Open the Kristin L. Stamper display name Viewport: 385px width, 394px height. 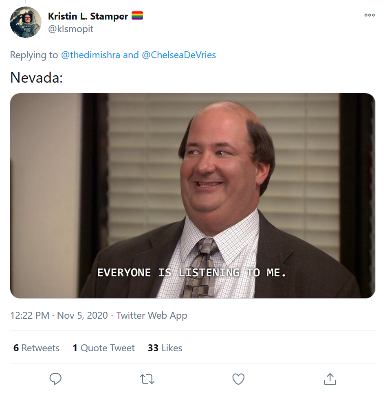(88, 16)
